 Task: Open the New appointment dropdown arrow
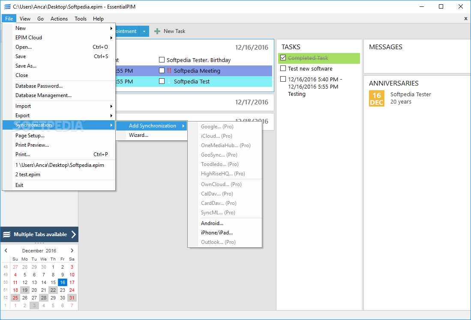coord(144,31)
